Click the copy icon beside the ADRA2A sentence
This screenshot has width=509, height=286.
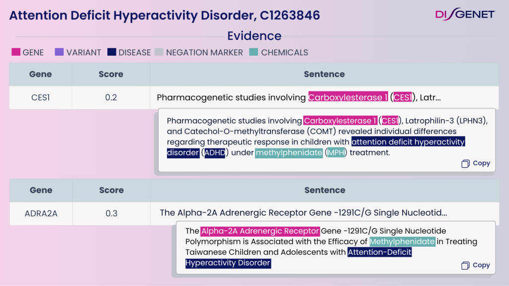[x=465, y=265]
